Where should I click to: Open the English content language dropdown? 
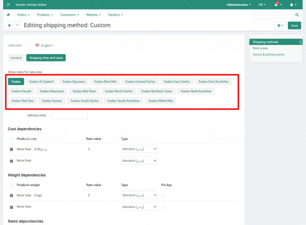pyautogui.click(x=47, y=45)
